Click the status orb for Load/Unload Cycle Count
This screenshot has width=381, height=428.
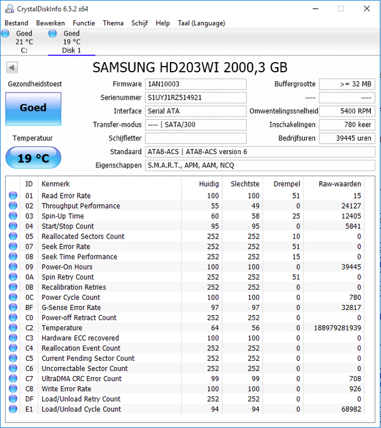13,408
